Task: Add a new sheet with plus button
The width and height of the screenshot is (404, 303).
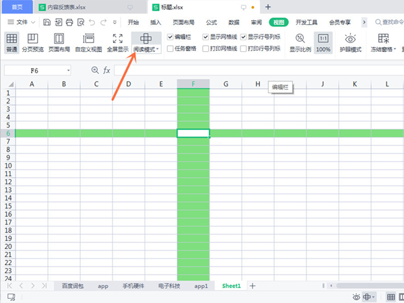Action: [252, 286]
